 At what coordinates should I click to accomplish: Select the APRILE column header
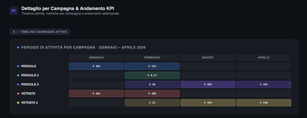264,58
